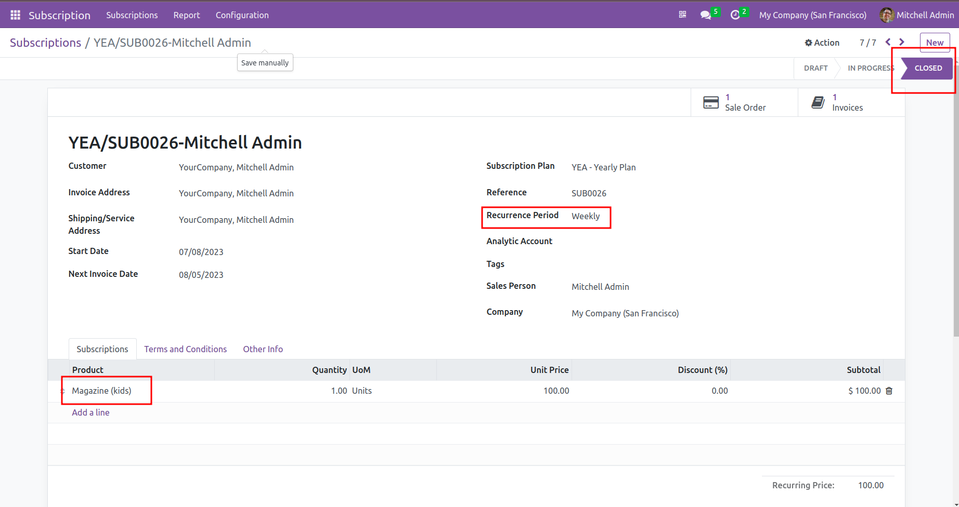Click the Mitchell Admin avatar
Screen dimensions: 959x507
886,15
